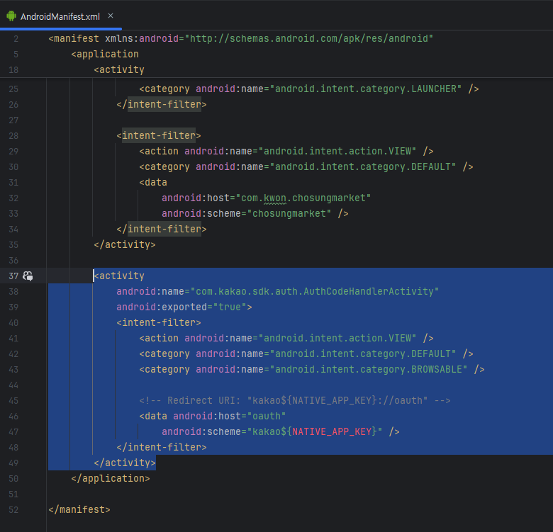Click BROWSABLE category value on line 43

[368, 369]
